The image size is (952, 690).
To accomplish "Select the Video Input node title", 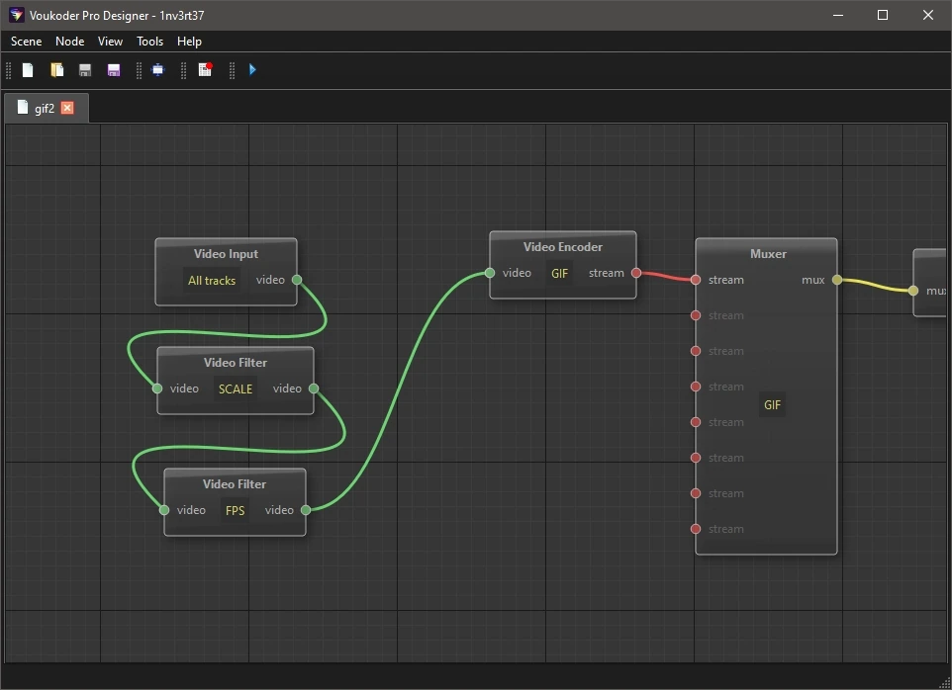I will (226, 253).
